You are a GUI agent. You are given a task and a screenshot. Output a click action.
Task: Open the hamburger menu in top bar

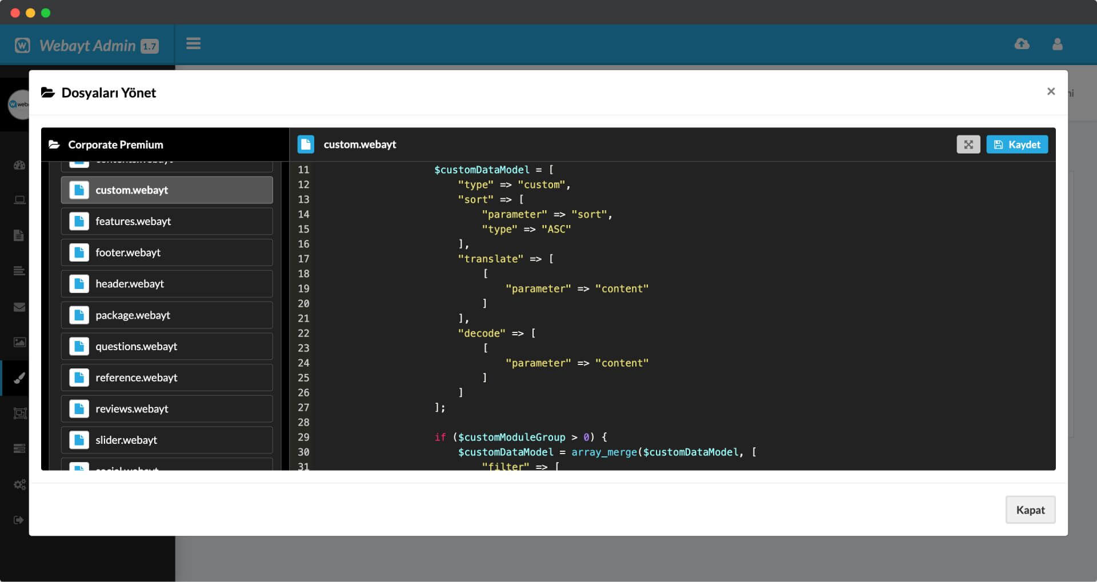tap(193, 44)
